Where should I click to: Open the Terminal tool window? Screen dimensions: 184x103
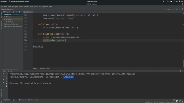point(22,100)
